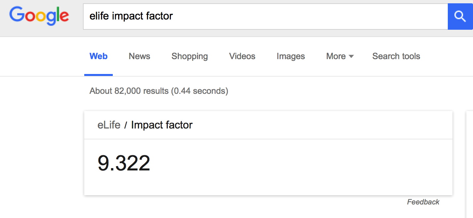The image size is (473, 218).
Task: Select the Shopping search category
Action: pos(189,56)
